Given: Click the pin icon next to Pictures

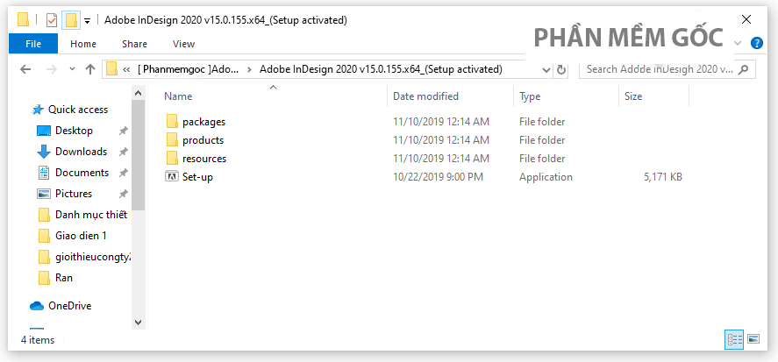Looking at the screenshot, I should click(123, 194).
